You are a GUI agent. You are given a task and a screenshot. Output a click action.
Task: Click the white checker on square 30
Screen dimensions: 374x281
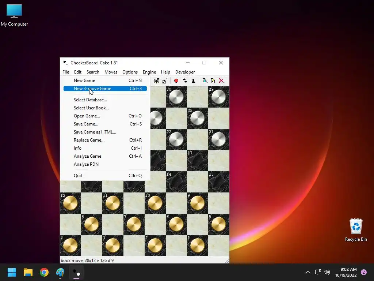176,97
